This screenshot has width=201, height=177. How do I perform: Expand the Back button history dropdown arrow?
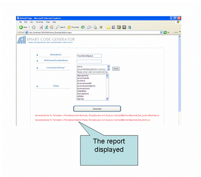tap(29, 27)
